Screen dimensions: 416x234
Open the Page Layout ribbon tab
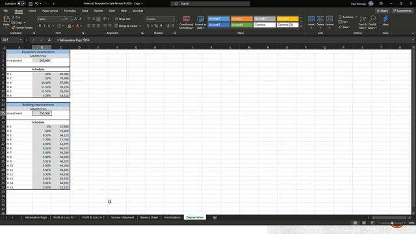click(x=50, y=11)
